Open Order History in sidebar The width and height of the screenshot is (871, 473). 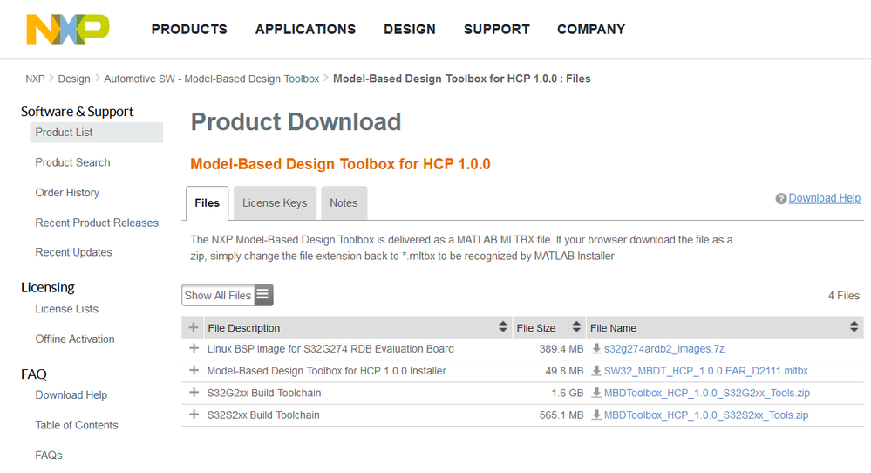click(67, 192)
